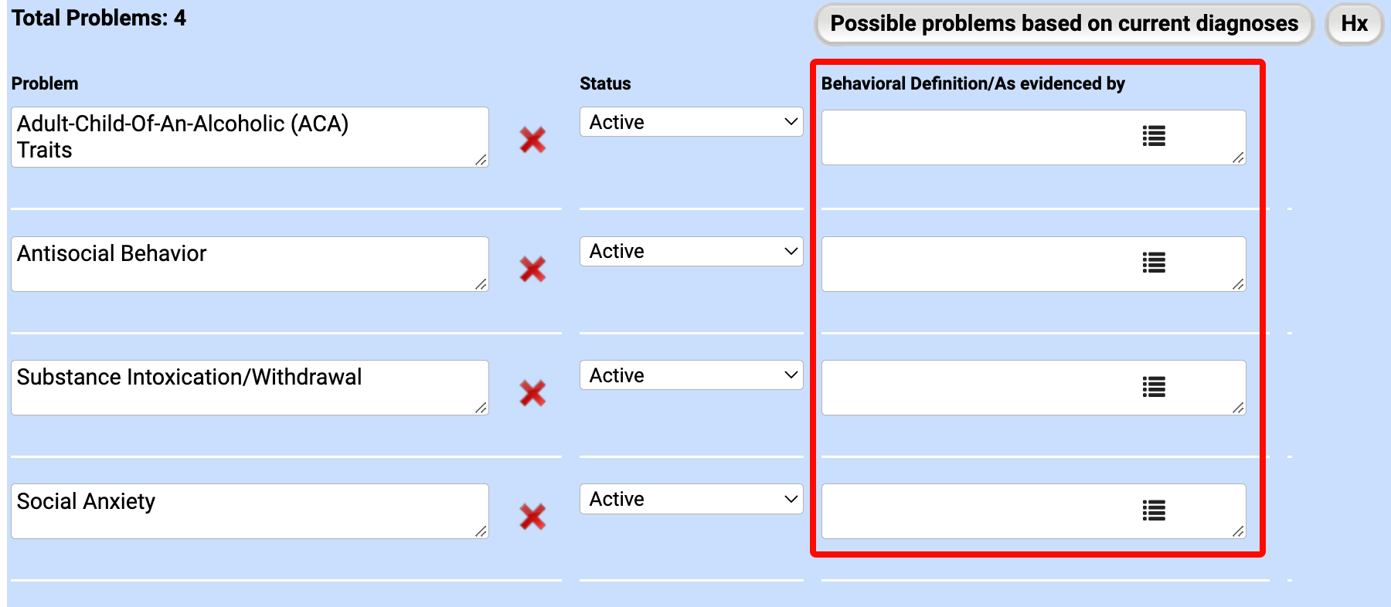Delete the Adult-Child-Of-An-Alcoholic problem via red X
Screen dimensions: 1391x607
tap(532, 140)
